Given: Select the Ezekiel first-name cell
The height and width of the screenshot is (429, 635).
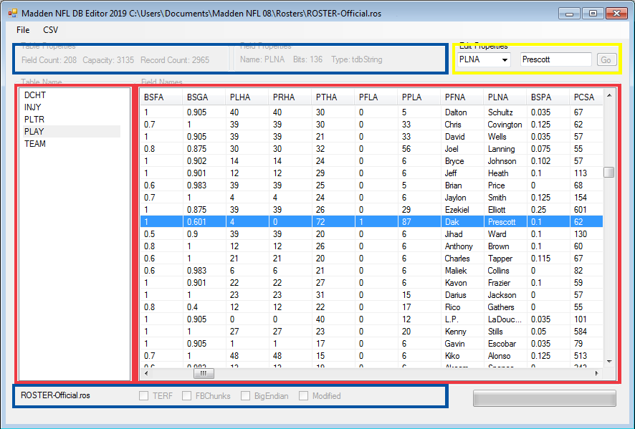Looking at the screenshot, I should tap(462, 210).
